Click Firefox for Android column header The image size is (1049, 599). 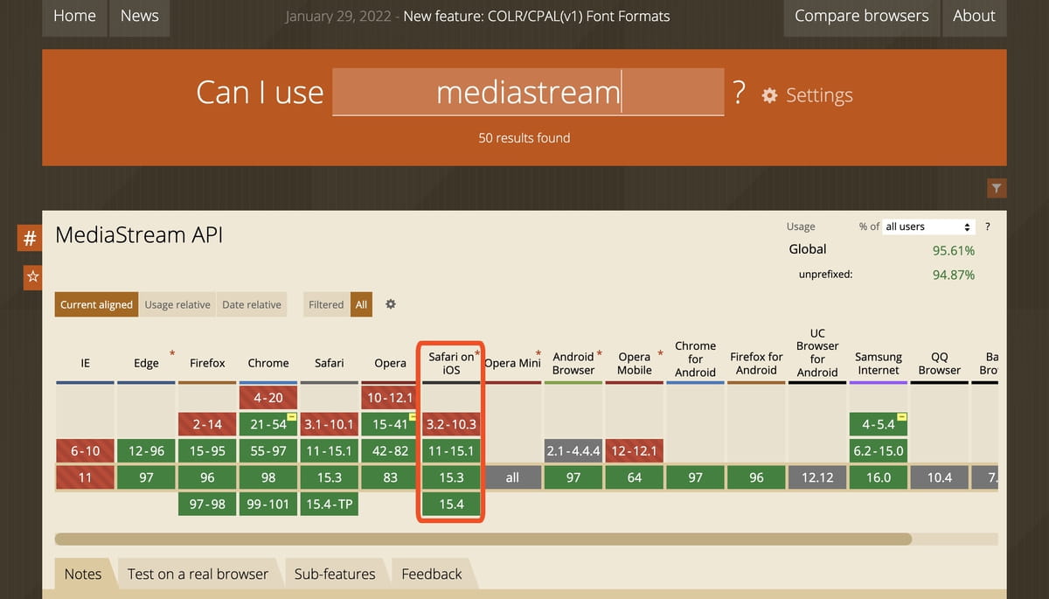(756, 363)
